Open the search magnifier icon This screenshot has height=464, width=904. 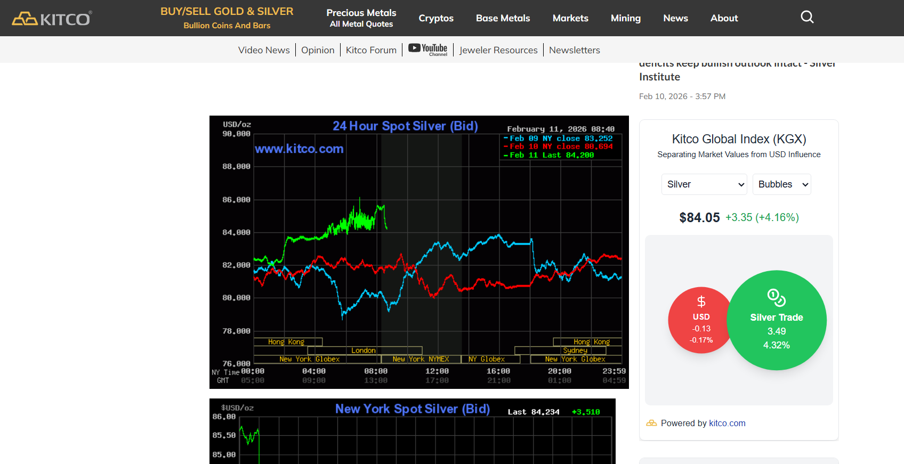click(x=807, y=18)
